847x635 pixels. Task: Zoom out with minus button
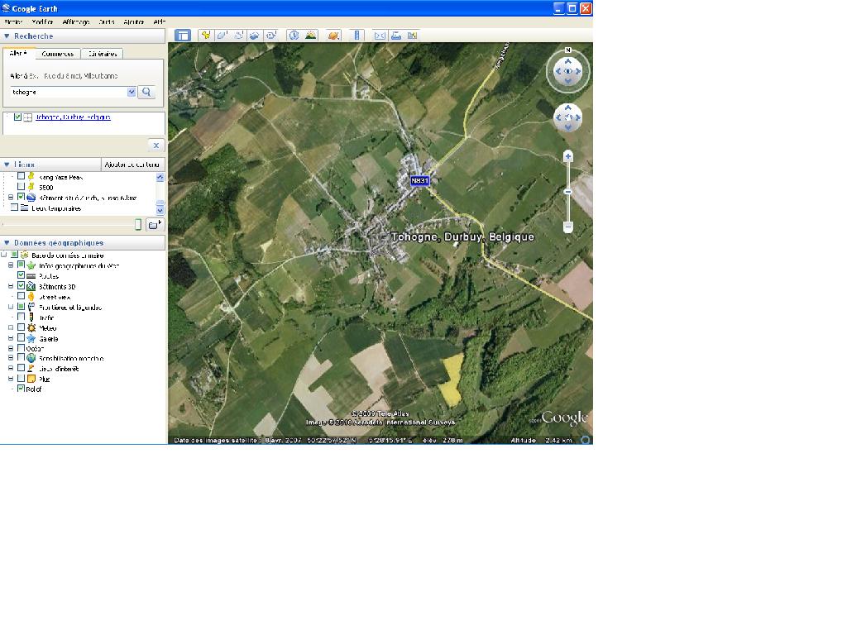567,227
